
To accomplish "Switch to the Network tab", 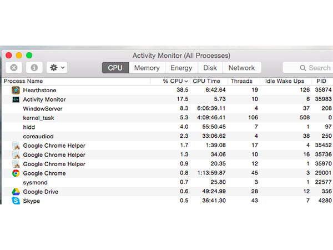I will pyautogui.click(x=241, y=68).
